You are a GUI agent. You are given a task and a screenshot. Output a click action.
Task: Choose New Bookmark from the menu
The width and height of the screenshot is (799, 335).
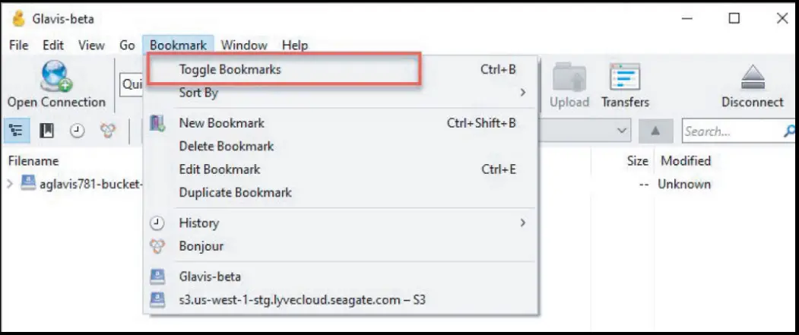[221, 123]
